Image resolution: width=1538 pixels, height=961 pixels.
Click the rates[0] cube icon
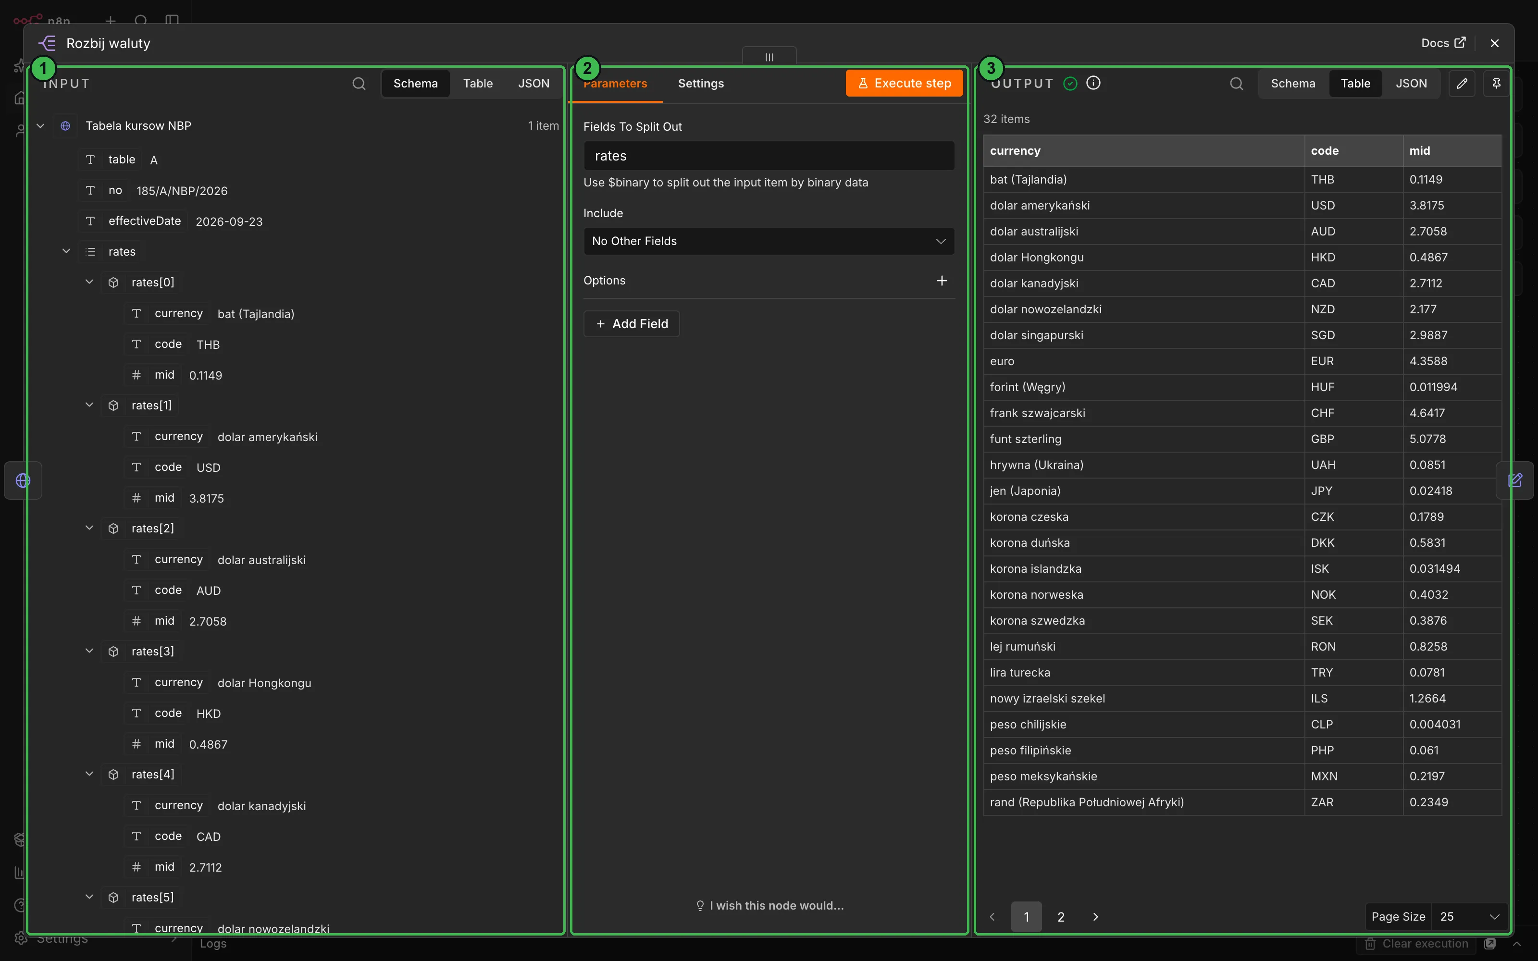click(114, 282)
